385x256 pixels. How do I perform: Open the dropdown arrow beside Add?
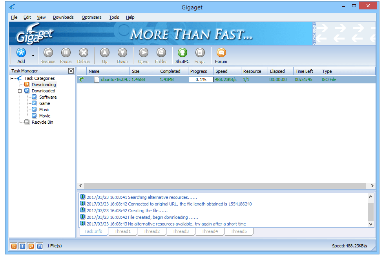pyautogui.click(x=33, y=56)
